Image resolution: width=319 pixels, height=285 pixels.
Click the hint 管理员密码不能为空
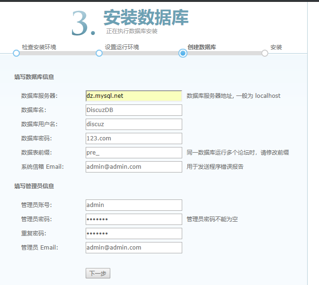[212, 219]
